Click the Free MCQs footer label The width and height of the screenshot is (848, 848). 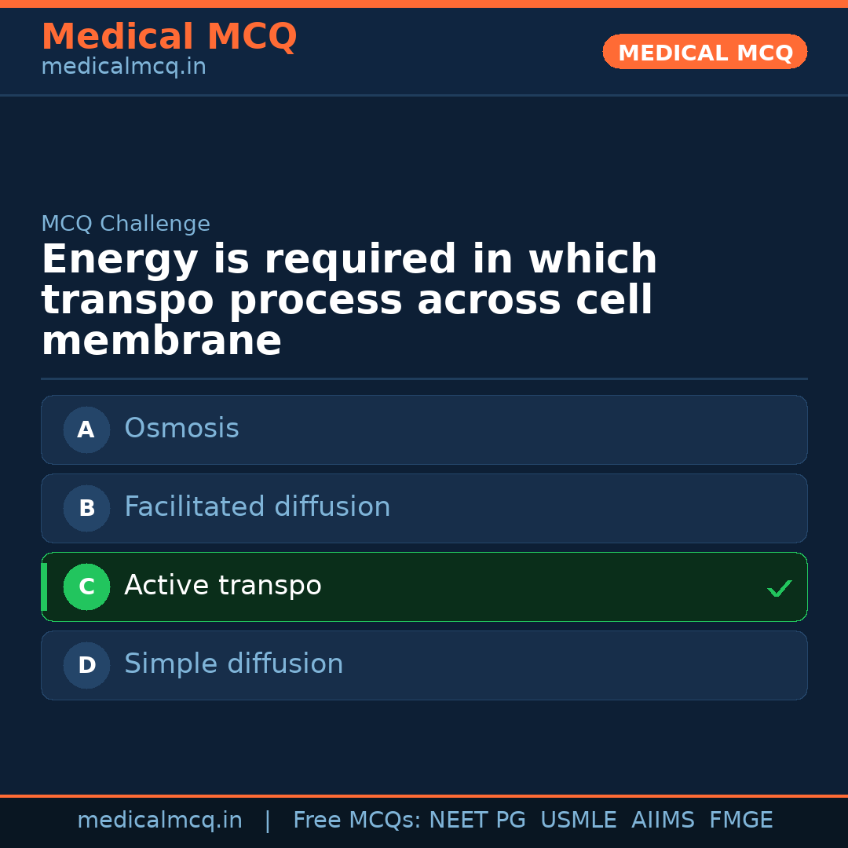tap(356, 821)
